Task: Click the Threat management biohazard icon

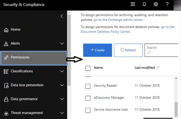Action: (6, 113)
